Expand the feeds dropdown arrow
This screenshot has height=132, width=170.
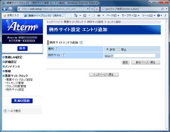pyautogui.click(x=89, y=16)
